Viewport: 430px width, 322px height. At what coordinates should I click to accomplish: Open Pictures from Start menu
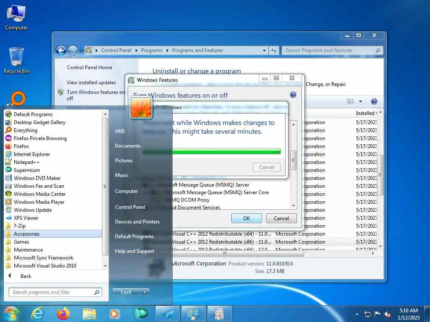[x=124, y=161]
